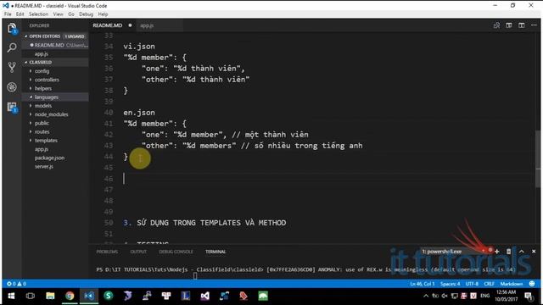
Task: Open the Edit menu
Action: click(x=20, y=14)
